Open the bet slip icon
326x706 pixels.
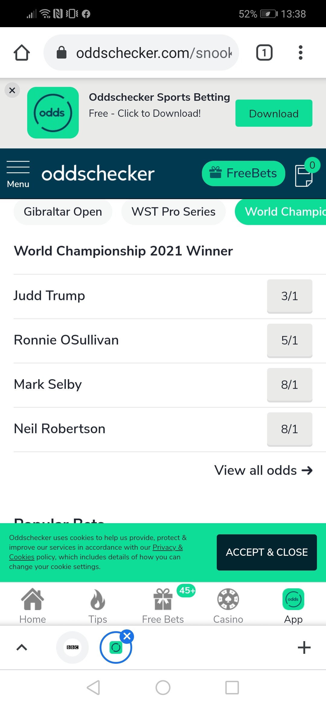[x=304, y=175]
